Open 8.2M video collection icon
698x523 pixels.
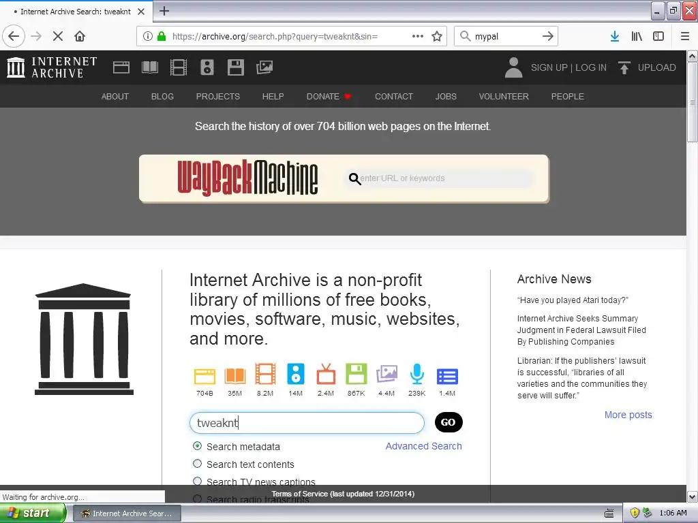point(265,374)
